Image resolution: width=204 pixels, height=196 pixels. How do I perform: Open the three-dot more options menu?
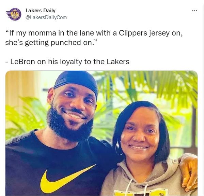click(195, 11)
